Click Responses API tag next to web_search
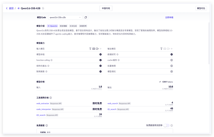214x137 pixels. point(125,103)
